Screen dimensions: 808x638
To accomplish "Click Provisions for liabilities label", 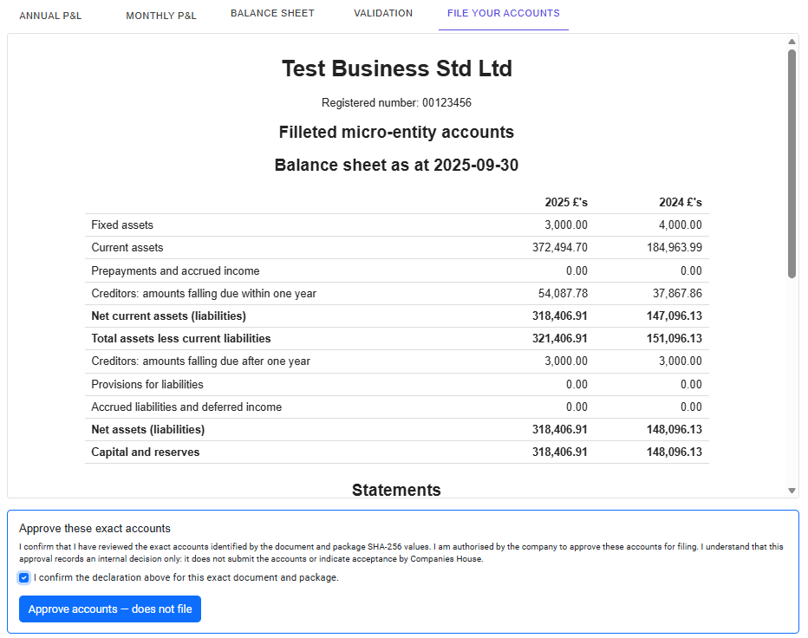I will pos(147,385).
